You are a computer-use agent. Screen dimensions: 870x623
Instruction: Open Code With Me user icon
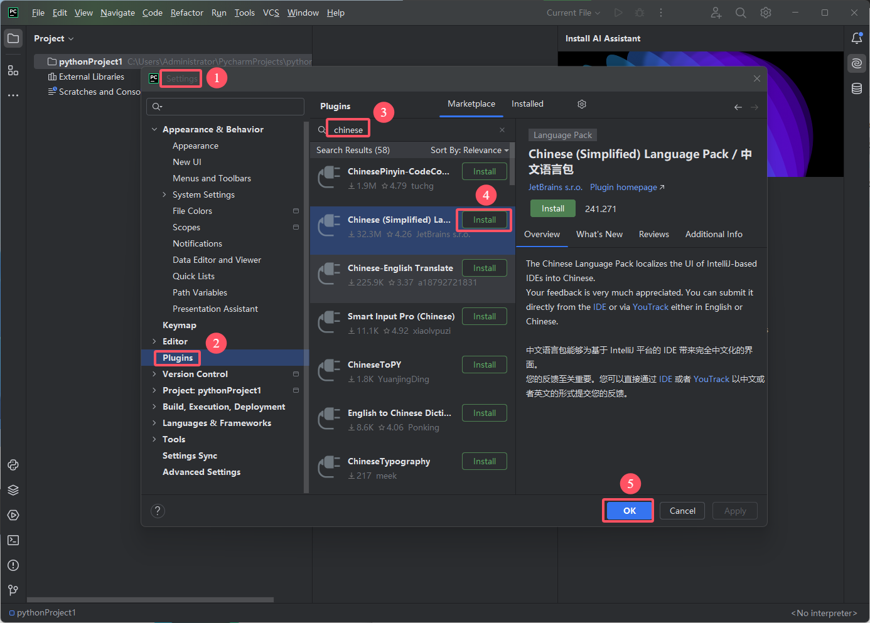(716, 13)
